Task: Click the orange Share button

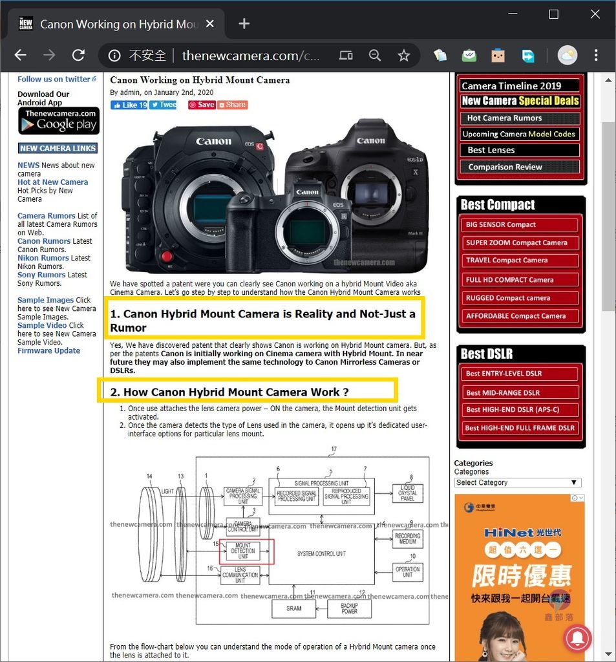Action: click(233, 105)
